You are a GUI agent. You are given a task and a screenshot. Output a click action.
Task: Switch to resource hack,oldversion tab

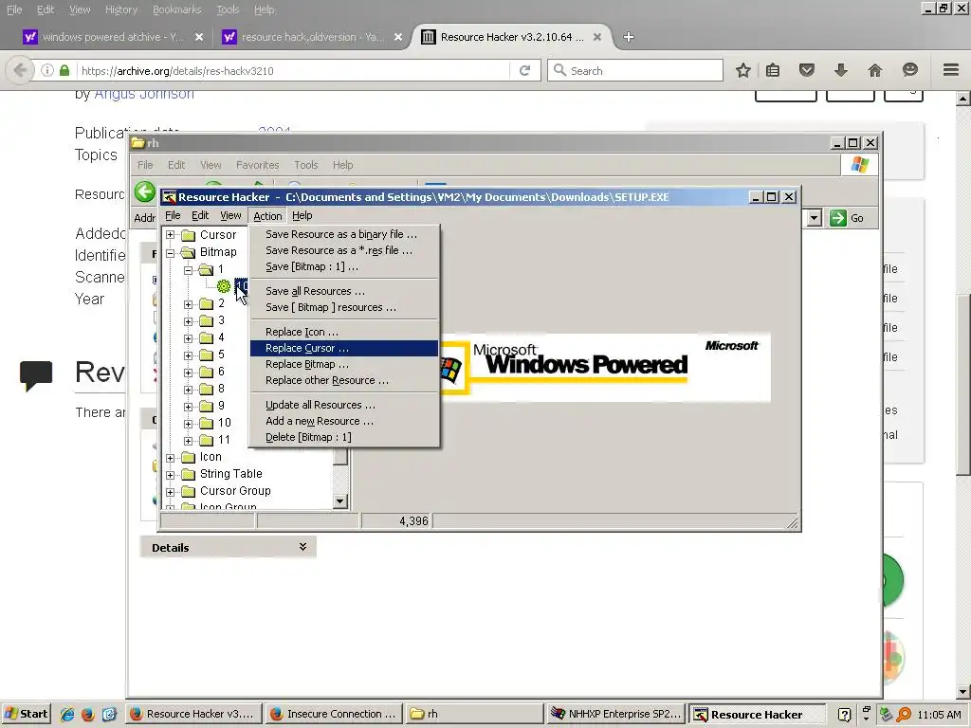pyautogui.click(x=312, y=37)
